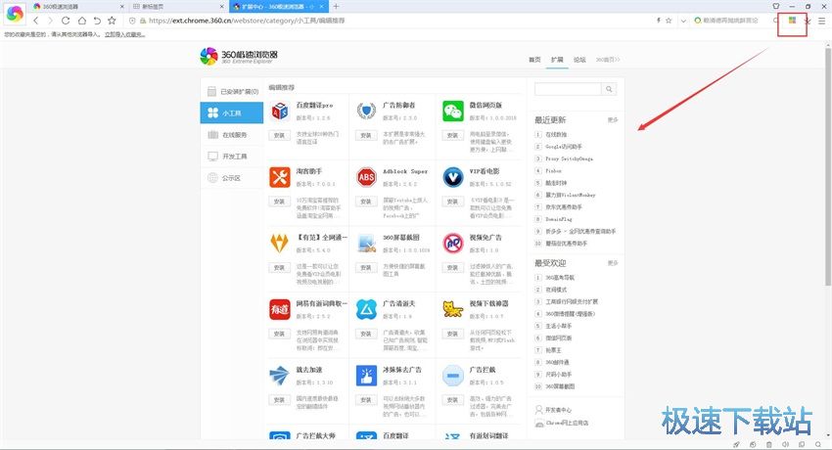Click the 360极速浏览器 site logo
Screen dimensions: 832x450
pyautogui.click(x=239, y=56)
